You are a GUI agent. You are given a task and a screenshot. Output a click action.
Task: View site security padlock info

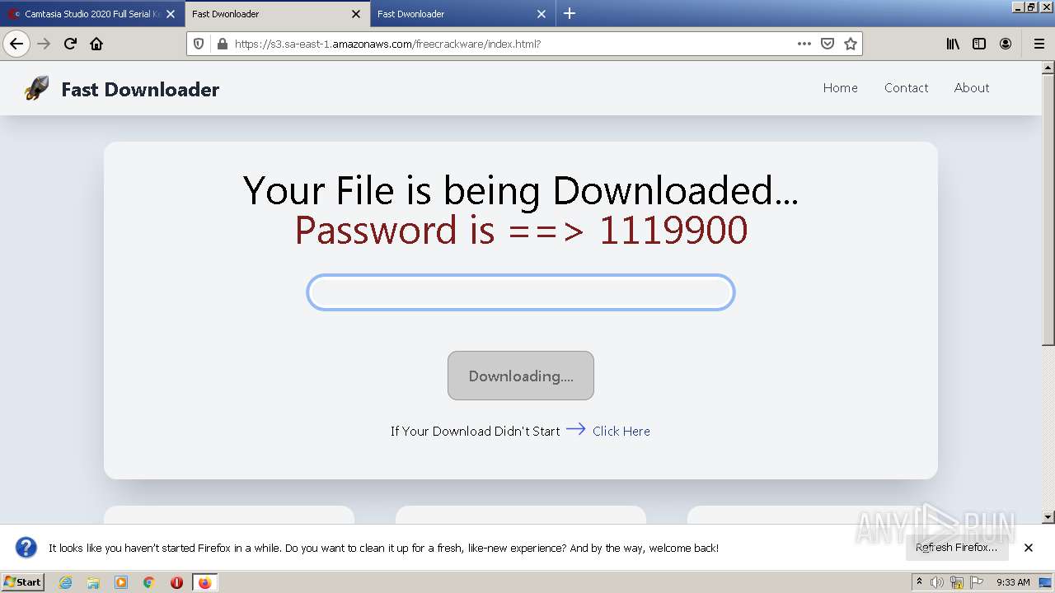(x=222, y=44)
